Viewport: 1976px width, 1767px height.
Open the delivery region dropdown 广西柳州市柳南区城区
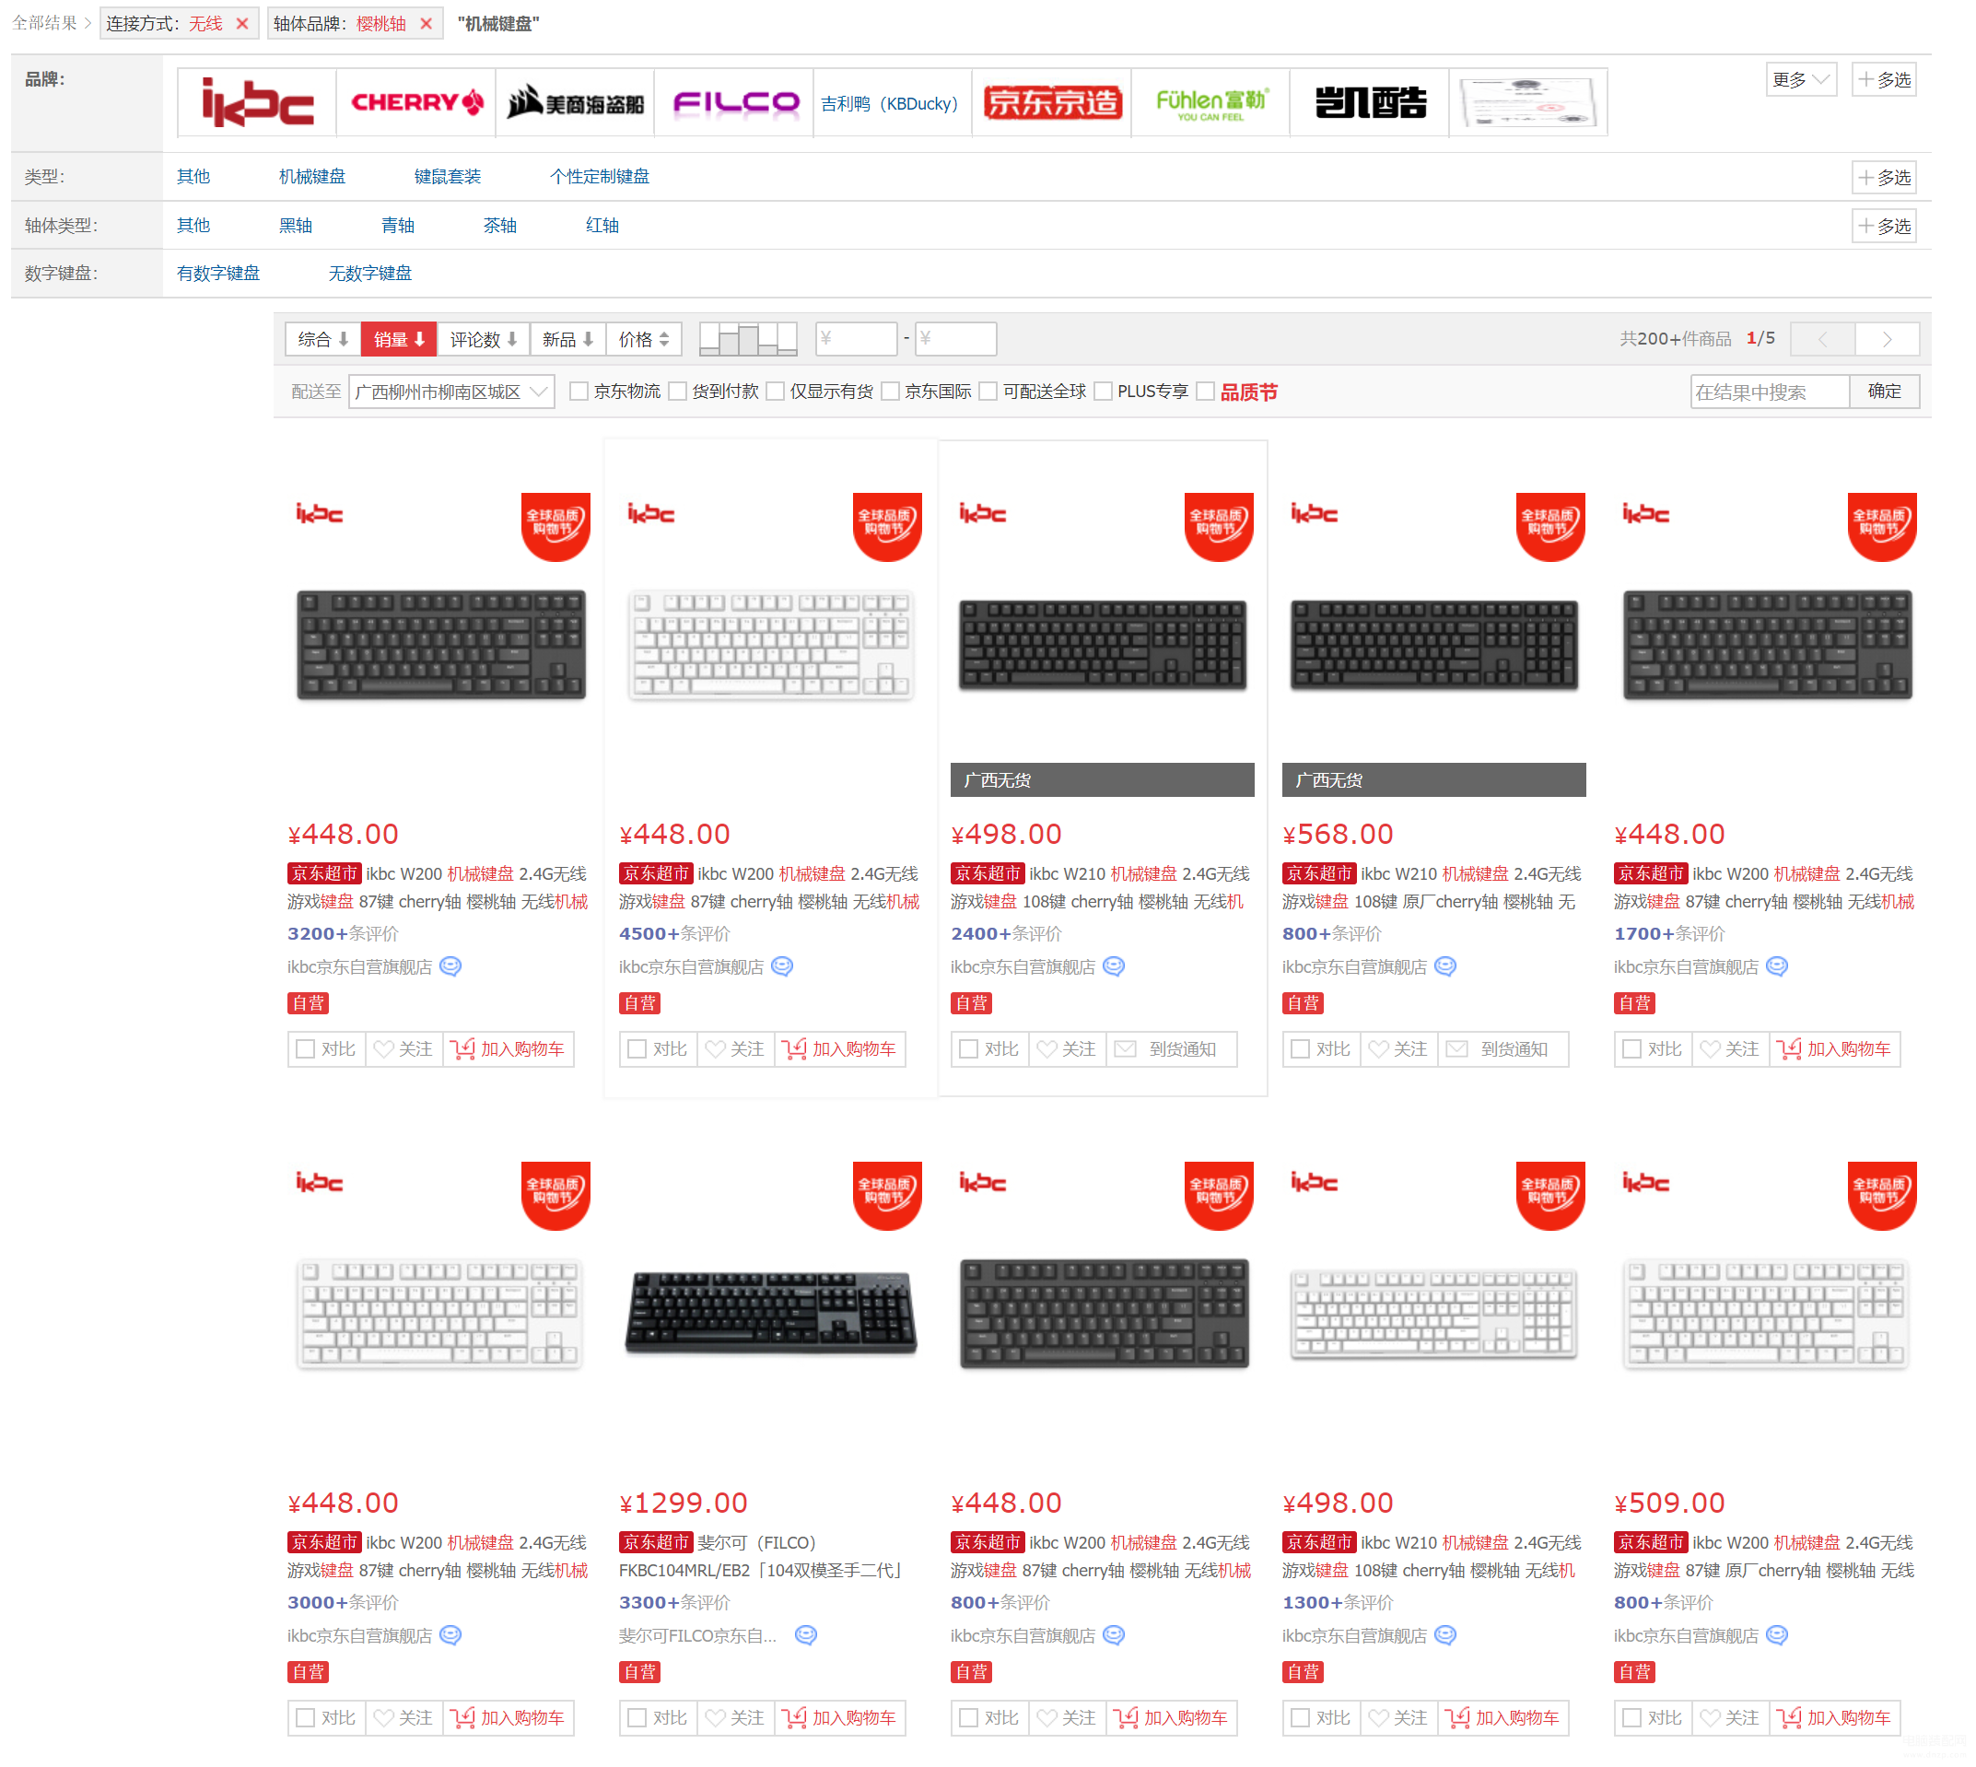(x=450, y=392)
